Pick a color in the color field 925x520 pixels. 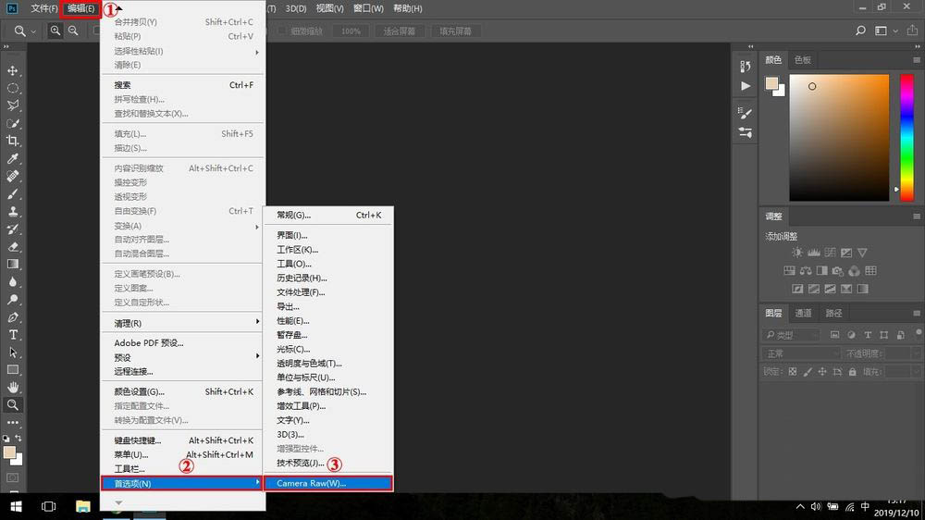(x=839, y=138)
